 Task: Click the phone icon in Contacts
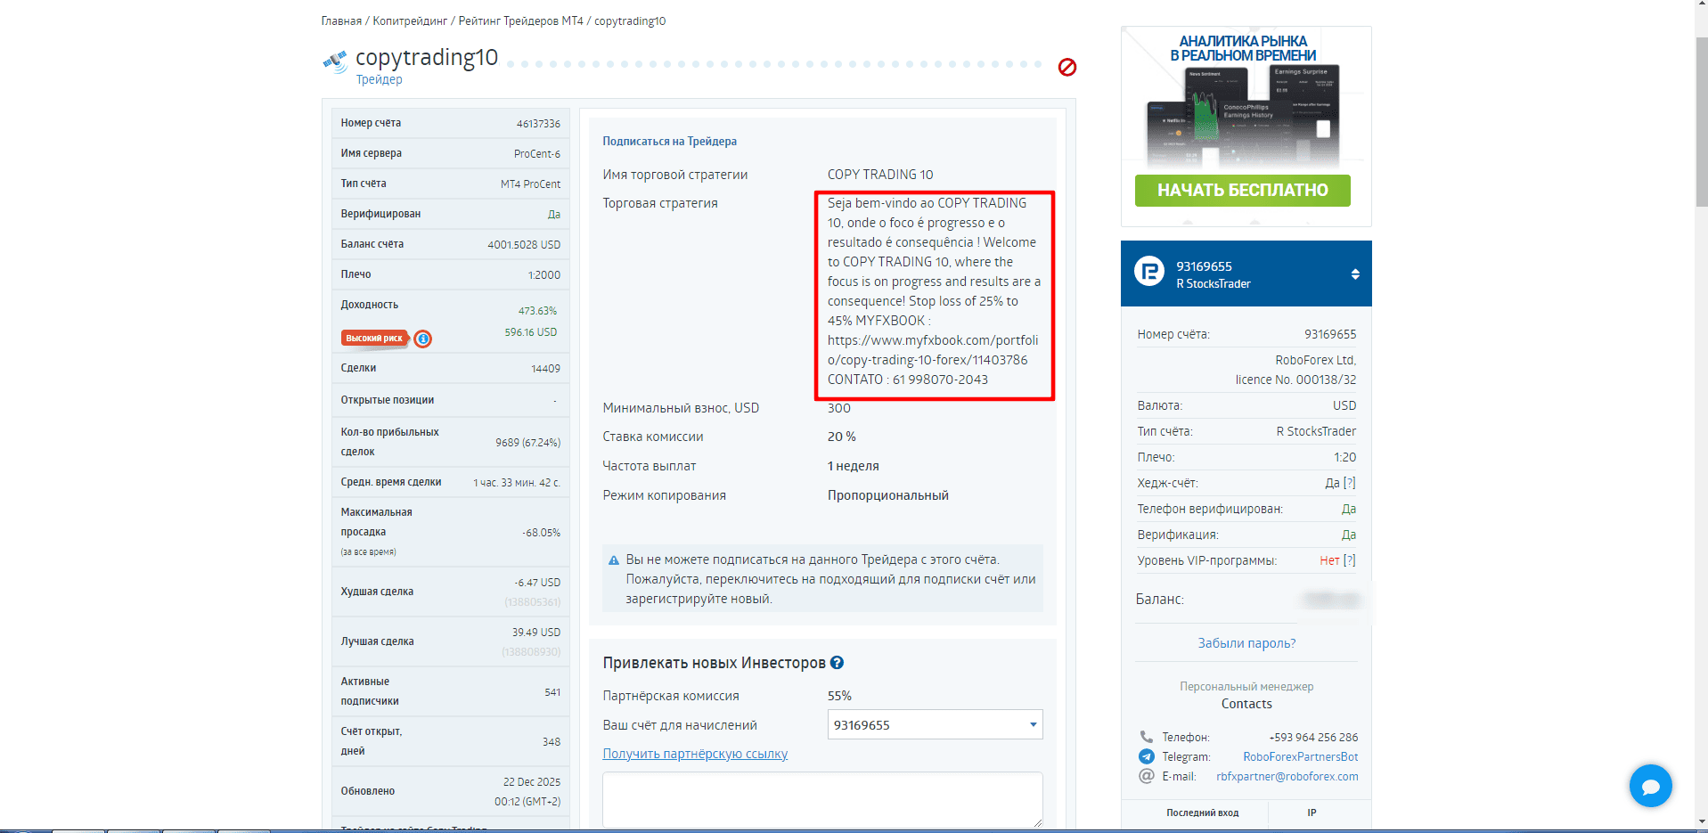point(1147,737)
